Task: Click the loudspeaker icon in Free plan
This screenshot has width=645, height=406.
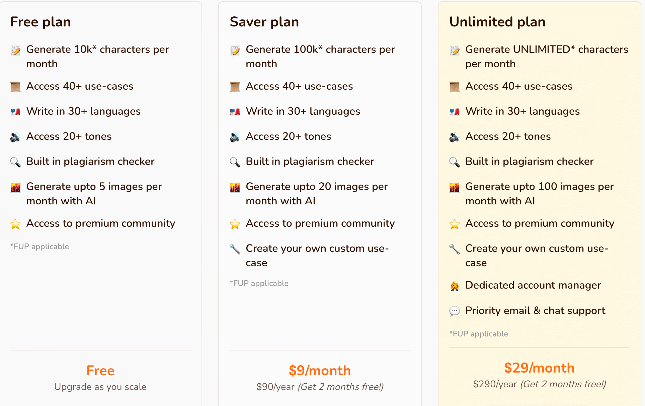Action: coord(15,137)
